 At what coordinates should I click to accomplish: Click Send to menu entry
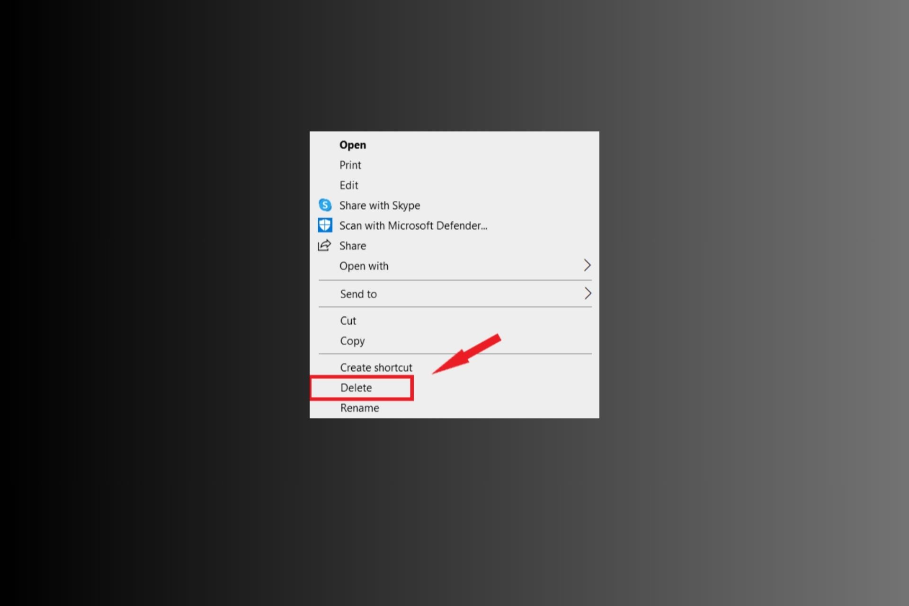tap(358, 294)
